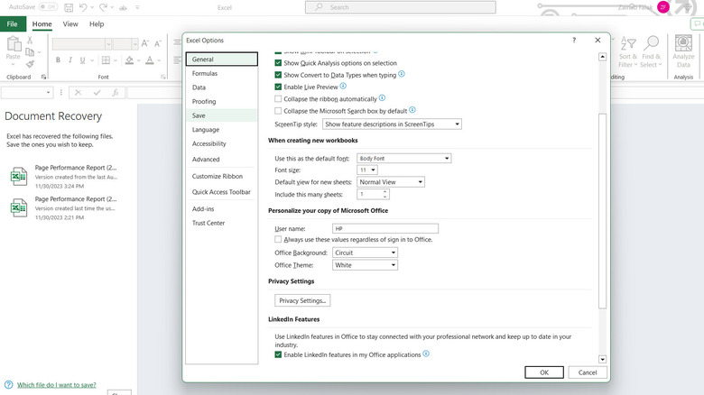This screenshot has height=395, width=704.
Task: Open the Office Background dropdown
Action: [x=365, y=253]
